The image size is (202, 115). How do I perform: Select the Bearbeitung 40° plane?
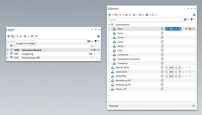coord(123,80)
